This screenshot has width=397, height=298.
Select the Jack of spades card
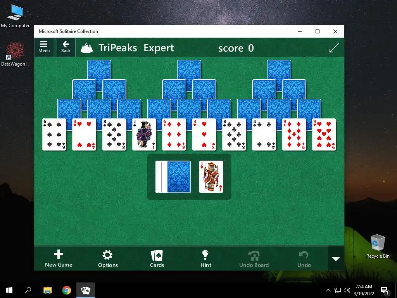(144, 134)
